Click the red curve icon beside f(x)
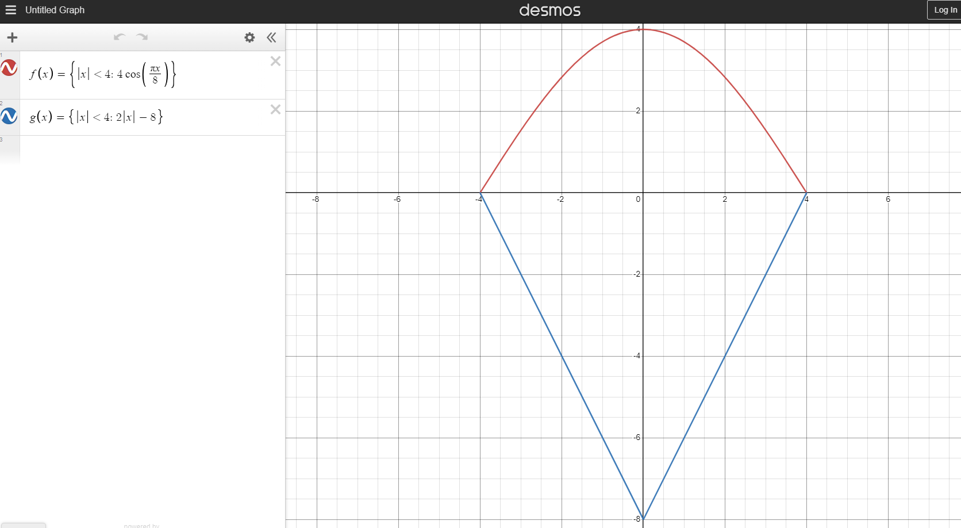Image resolution: width=961 pixels, height=528 pixels. point(9,68)
